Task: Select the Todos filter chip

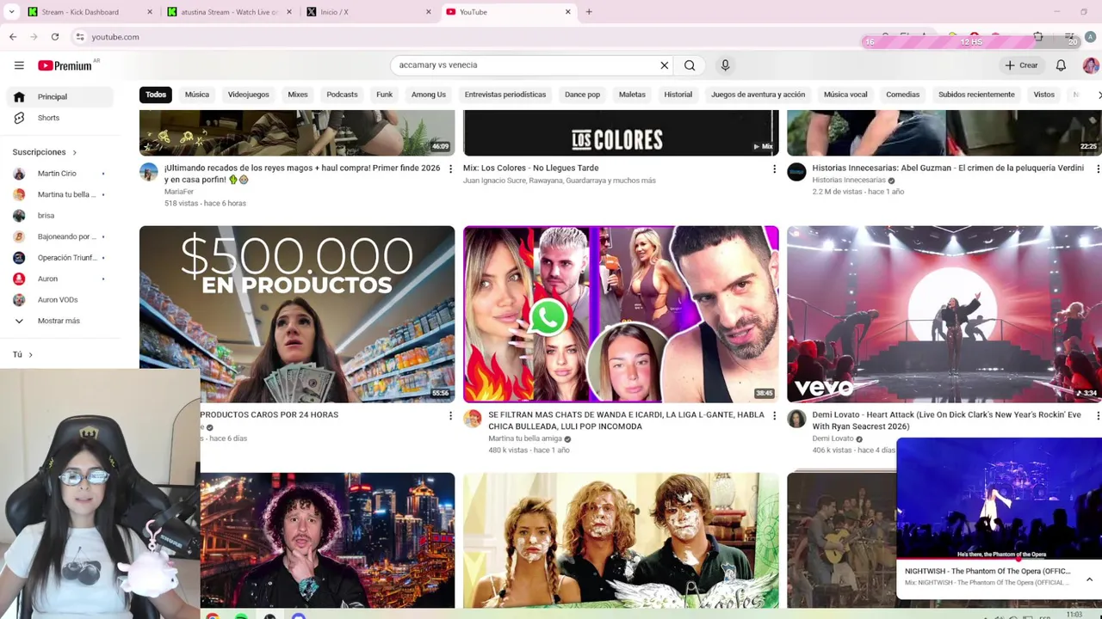Action: tap(156, 95)
